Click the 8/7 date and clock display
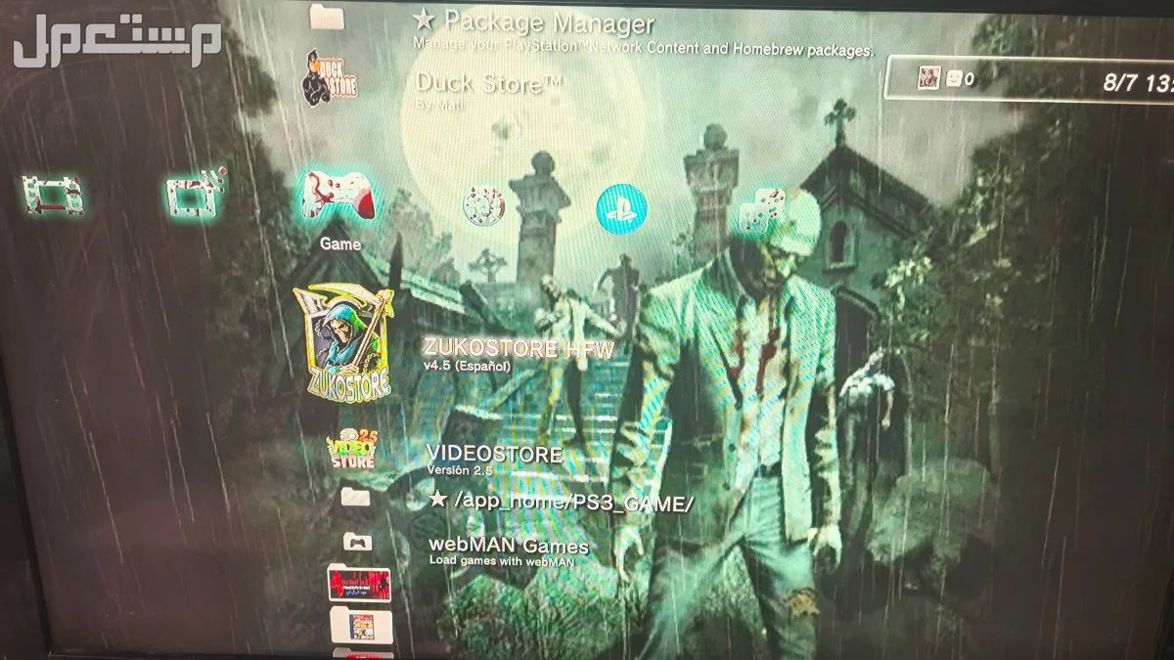This screenshot has width=1174, height=660. [x=1138, y=82]
